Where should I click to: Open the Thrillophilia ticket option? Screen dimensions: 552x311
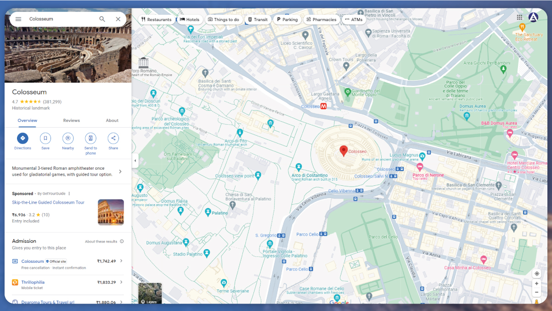pos(33,282)
